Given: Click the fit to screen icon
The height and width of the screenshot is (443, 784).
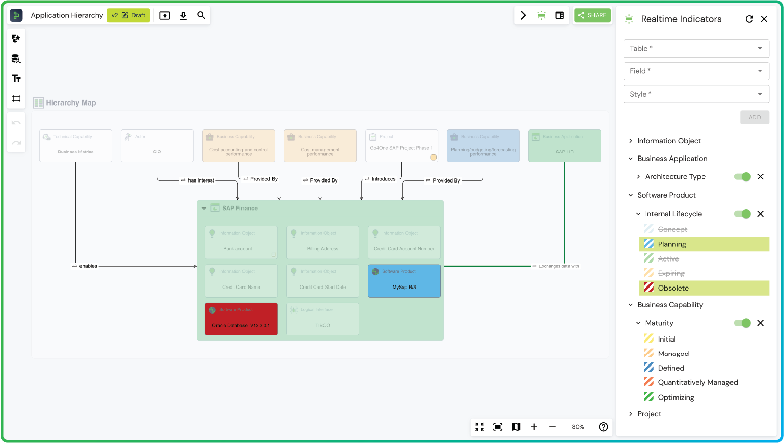Looking at the screenshot, I should [498, 427].
